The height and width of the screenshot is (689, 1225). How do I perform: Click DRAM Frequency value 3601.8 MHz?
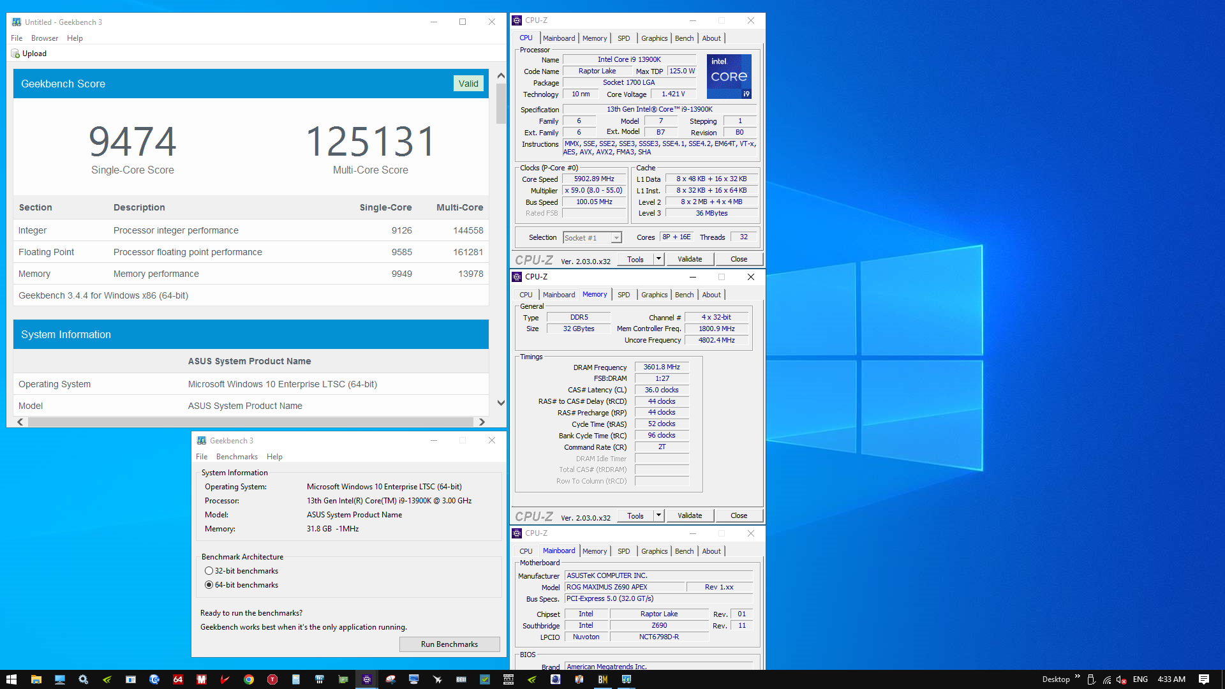662,367
